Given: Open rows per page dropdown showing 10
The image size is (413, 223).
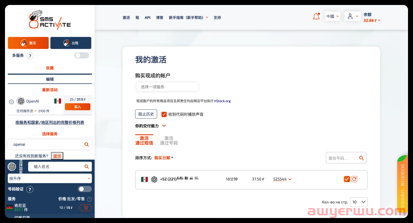Looking at the screenshot, I should 358,202.
